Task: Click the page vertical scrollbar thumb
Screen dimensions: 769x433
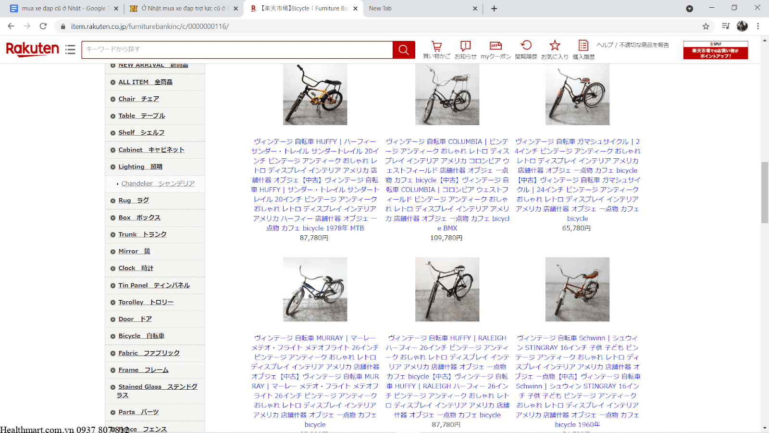Action: pos(765,192)
